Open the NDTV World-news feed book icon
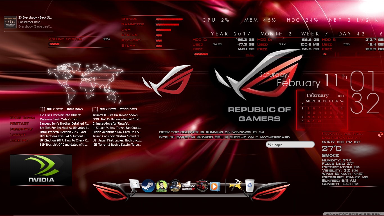Viewport: 384px width, 216px height. click(95, 109)
